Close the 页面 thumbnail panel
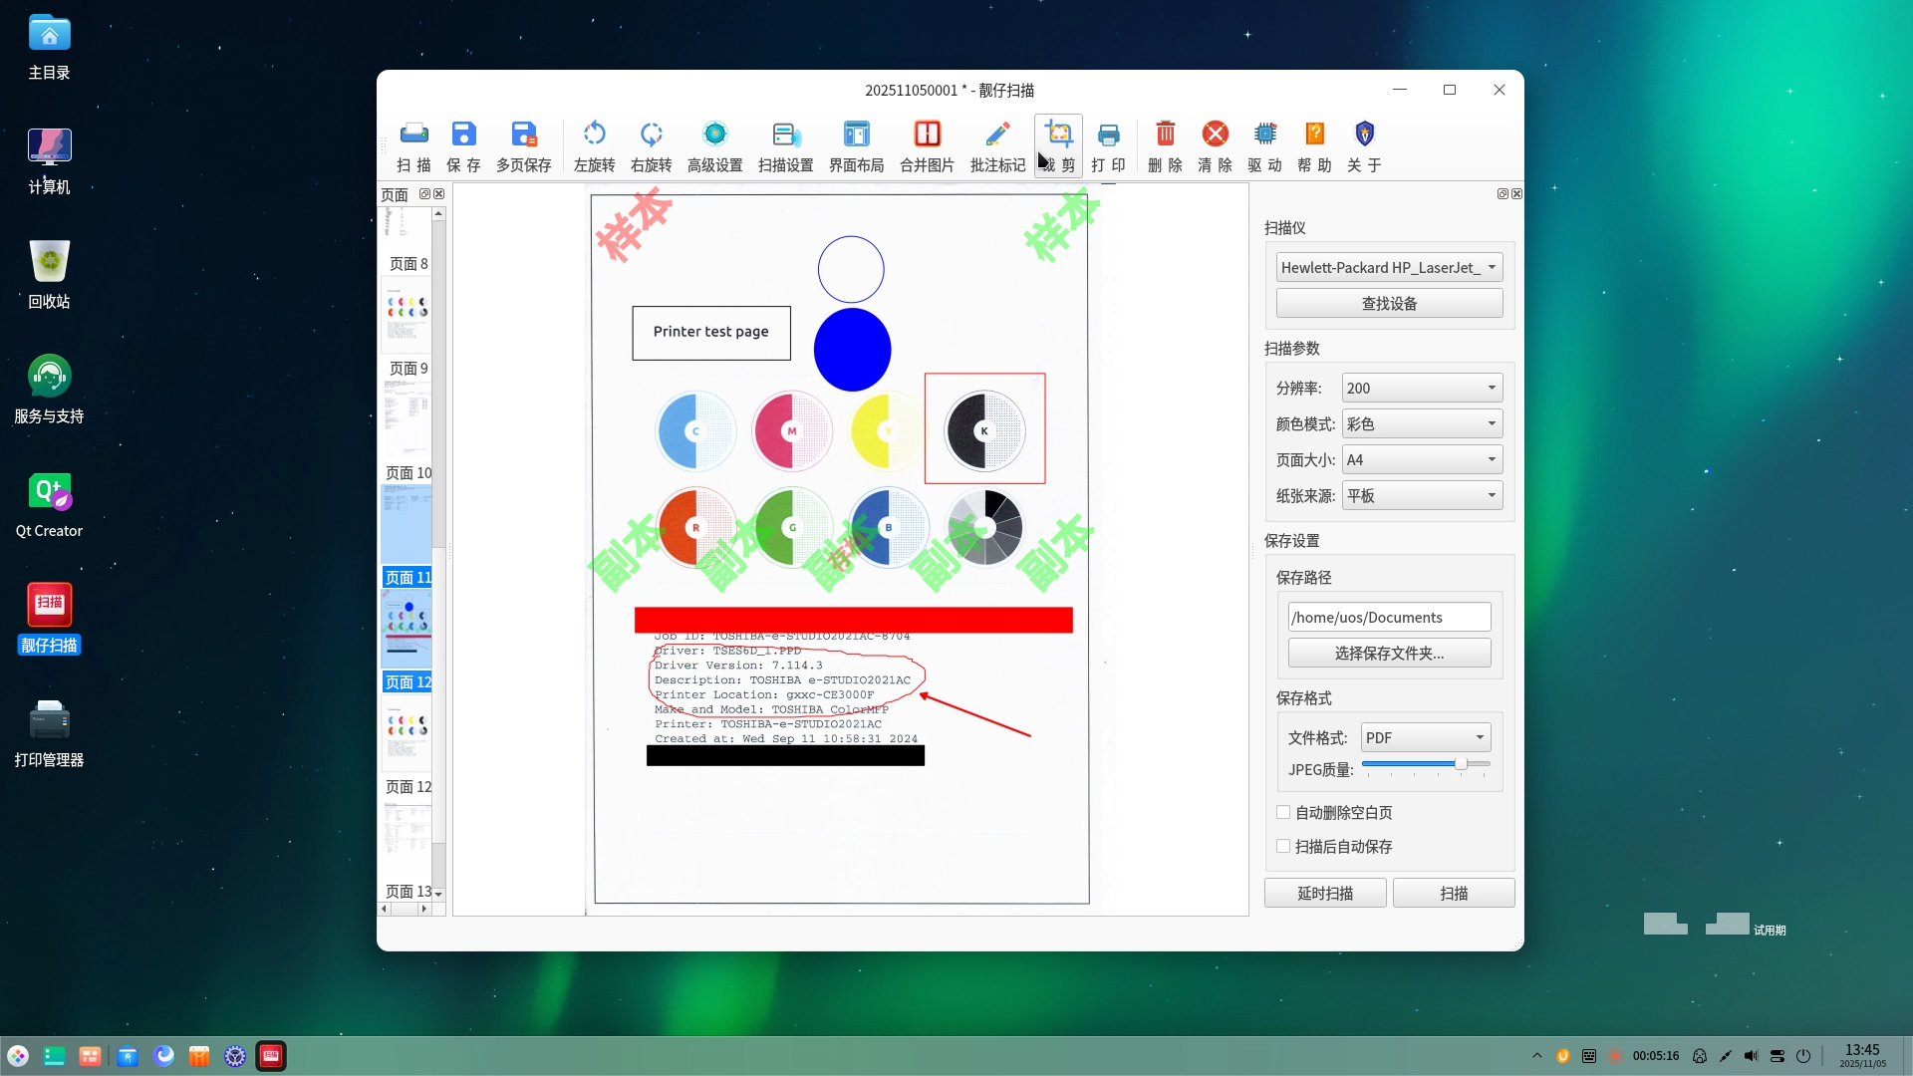The width and height of the screenshot is (1913, 1076). click(x=439, y=194)
